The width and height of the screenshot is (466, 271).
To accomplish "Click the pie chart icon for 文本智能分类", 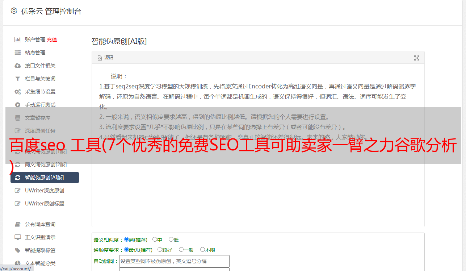I will click(17, 263).
